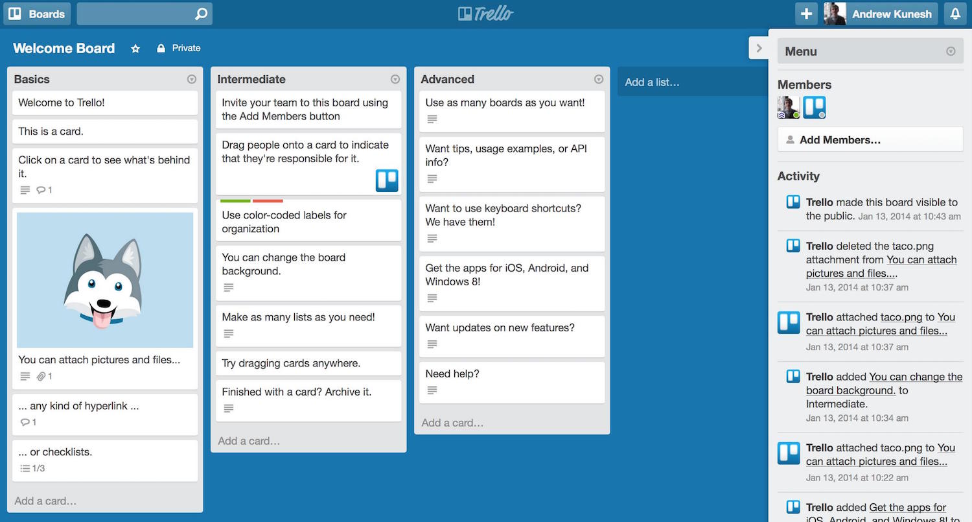972x522 pixels.
Task: Click the Trello logo in header
Action: coord(486,14)
